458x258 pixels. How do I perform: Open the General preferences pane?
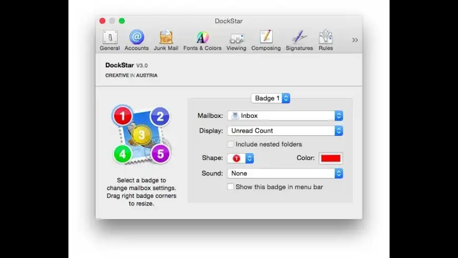point(109,41)
